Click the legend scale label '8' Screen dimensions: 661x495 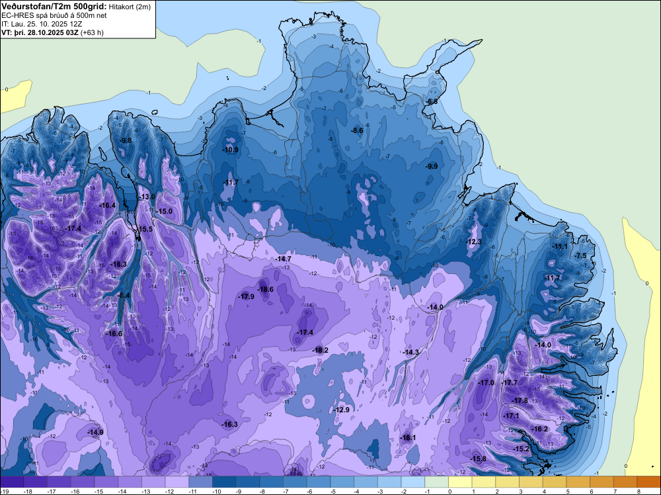639,491
